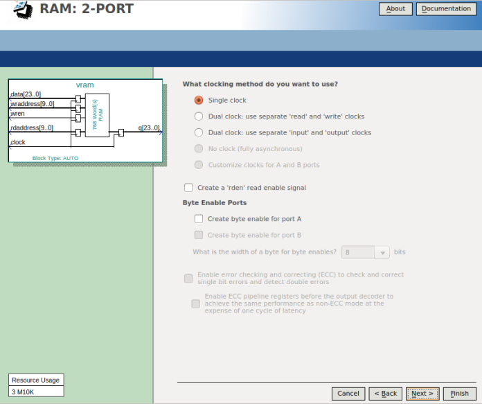Screen dimensions: 482x404
Task: Go back to the previous wizard page
Action: point(386,394)
